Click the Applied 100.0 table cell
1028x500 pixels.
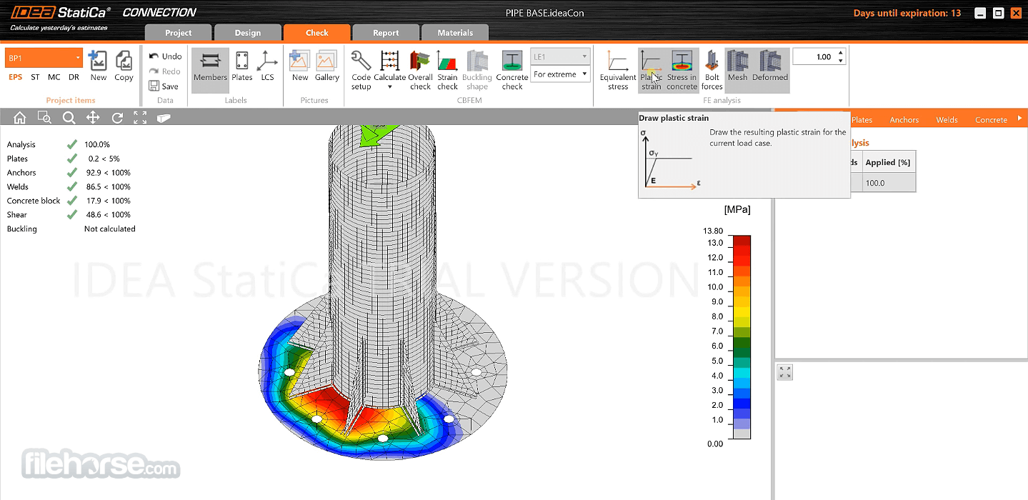[x=888, y=183]
